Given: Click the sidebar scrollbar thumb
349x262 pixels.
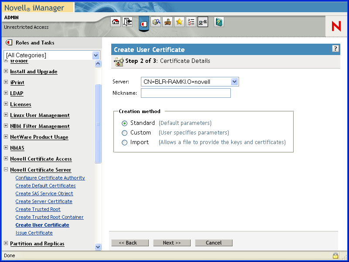Looking at the screenshot, I should (x=98, y=124).
